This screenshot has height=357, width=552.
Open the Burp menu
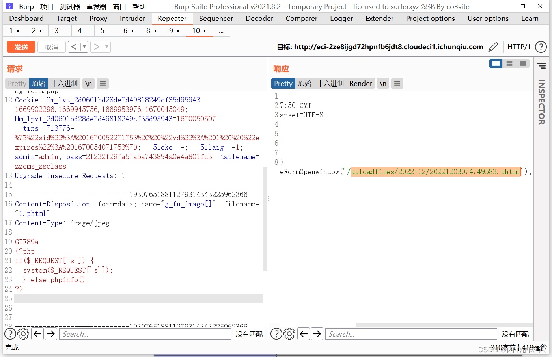pyautogui.click(x=26, y=7)
